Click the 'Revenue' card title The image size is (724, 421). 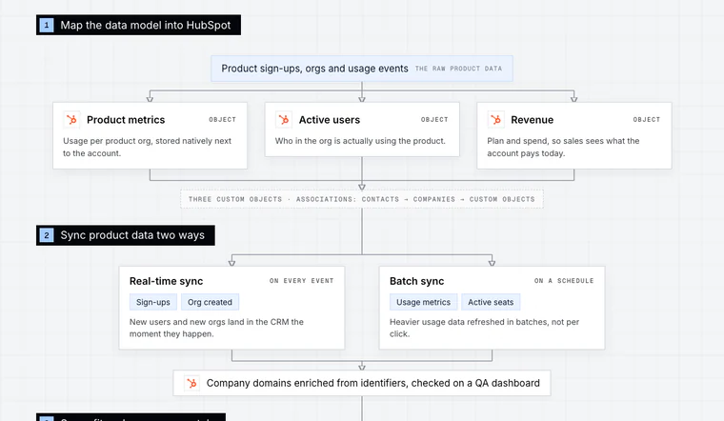tap(532, 120)
